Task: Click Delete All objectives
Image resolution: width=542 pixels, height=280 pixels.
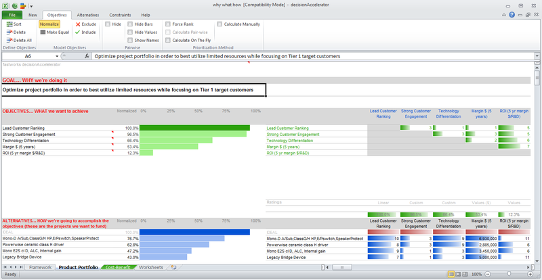Action: click(19, 40)
